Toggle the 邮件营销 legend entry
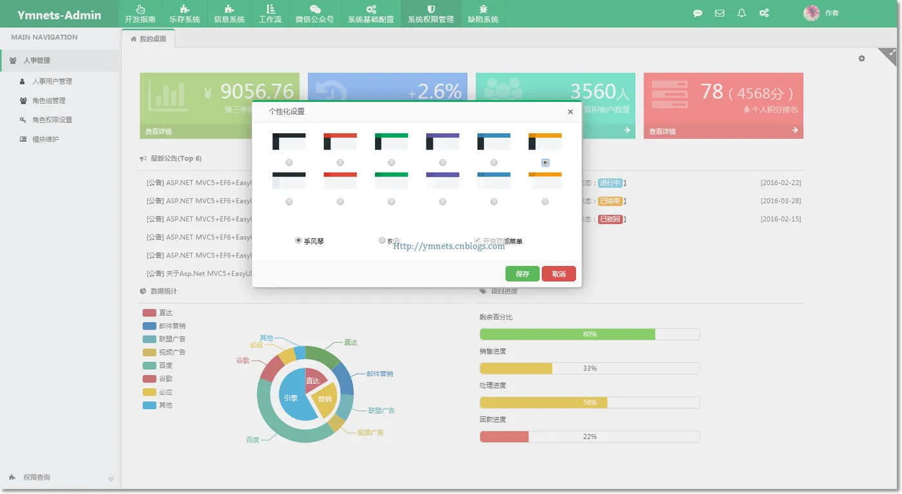Viewport: 902px width, 494px height. tap(164, 326)
